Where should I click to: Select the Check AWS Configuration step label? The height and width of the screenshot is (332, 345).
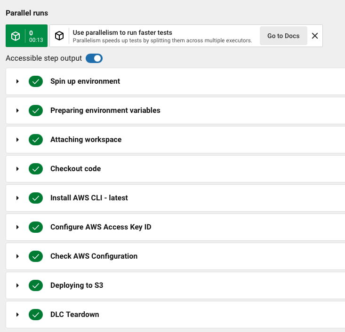tap(94, 256)
